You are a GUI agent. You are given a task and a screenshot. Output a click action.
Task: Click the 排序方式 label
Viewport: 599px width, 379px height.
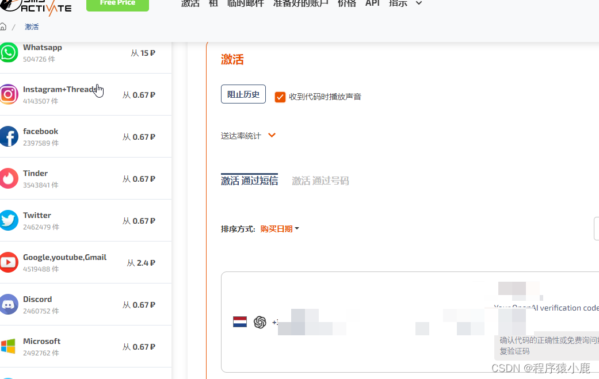(238, 229)
